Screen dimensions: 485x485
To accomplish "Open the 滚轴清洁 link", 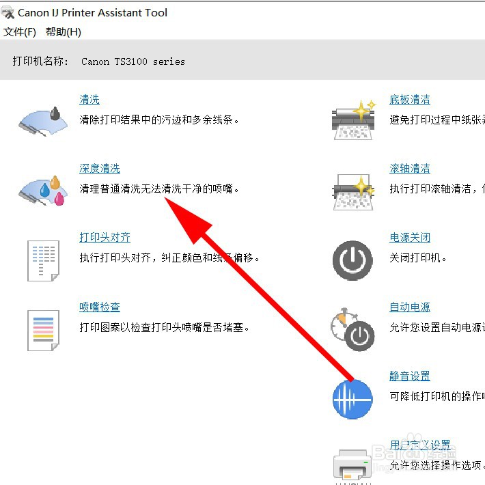I will 410,169.
